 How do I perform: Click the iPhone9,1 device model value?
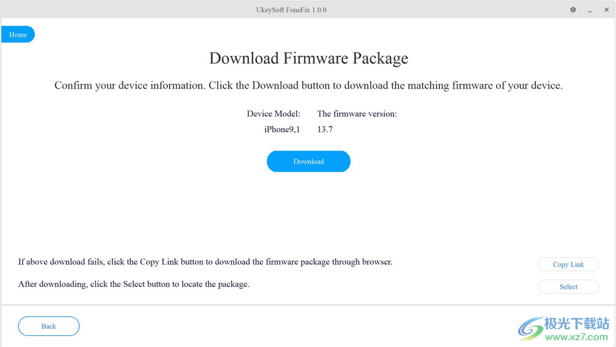[x=282, y=129]
